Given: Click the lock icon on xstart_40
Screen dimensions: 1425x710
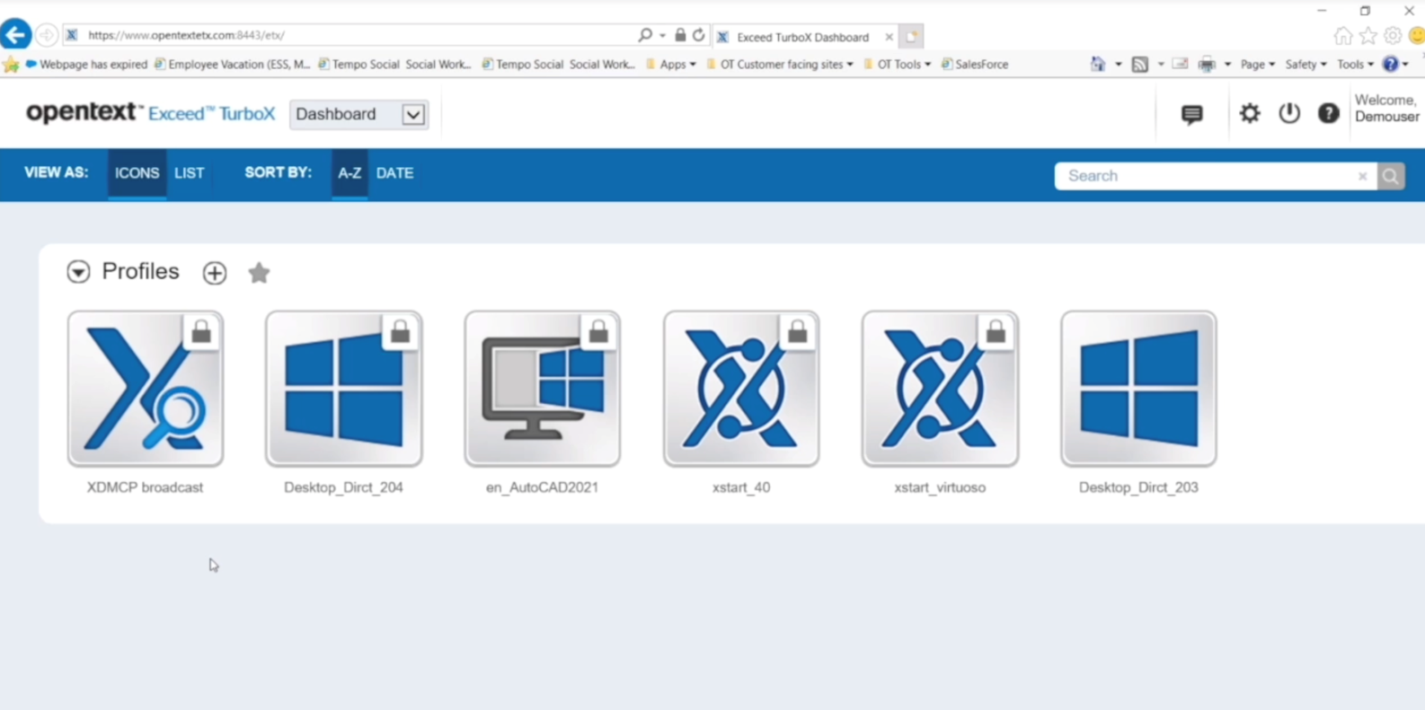Looking at the screenshot, I should pyautogui.click(x=797, y=333).
